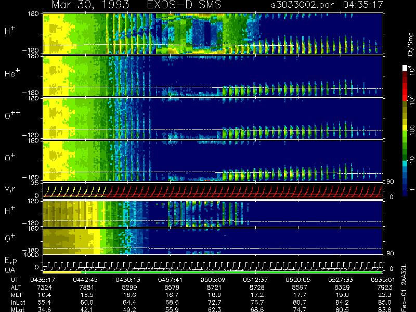Screen dimensions: 416x312
Task: Select UT value '0520:05'
Action: [x=298, y=280]
